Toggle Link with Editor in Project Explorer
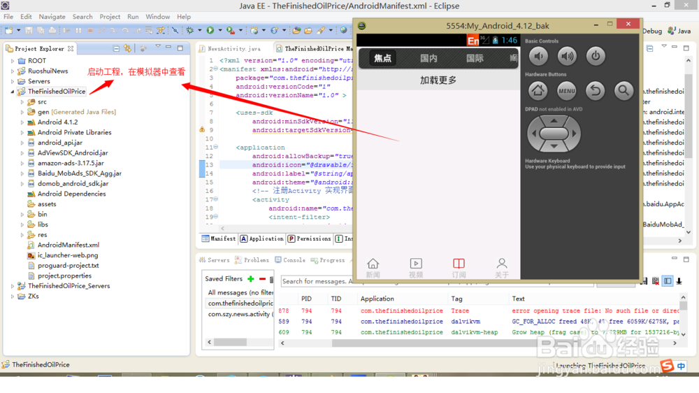 point(127,48)
